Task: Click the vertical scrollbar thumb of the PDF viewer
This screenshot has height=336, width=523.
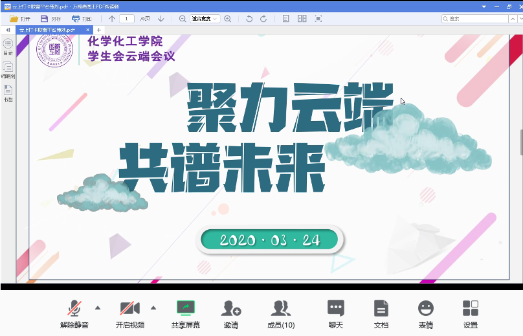Action: tap(520, 142)
